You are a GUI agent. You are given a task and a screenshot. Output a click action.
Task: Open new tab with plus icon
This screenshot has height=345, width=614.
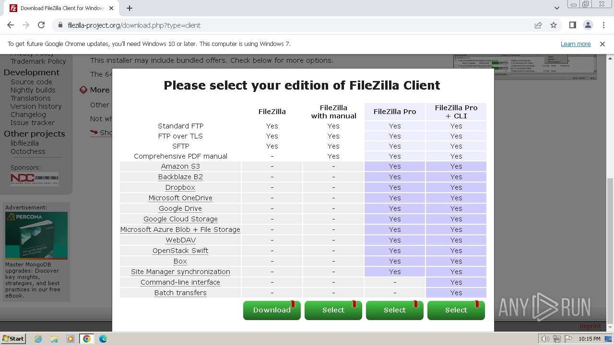[x=129, y=8]
